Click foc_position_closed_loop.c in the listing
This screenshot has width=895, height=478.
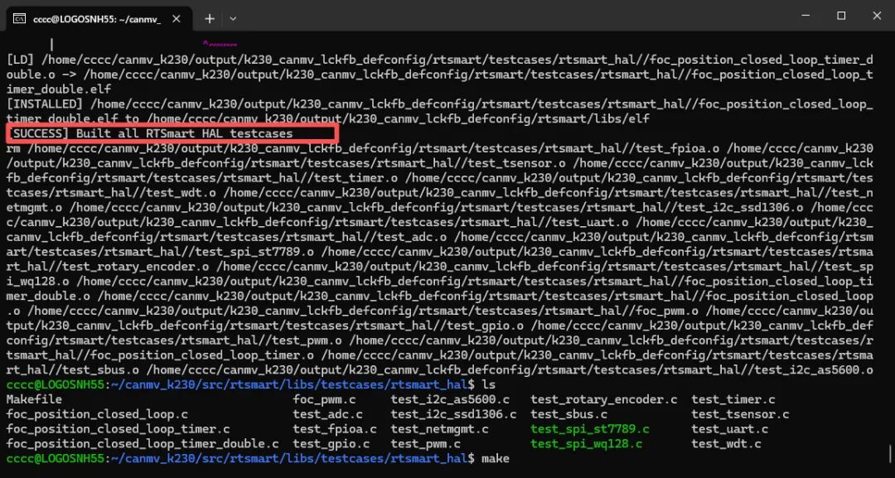[97, 414]
